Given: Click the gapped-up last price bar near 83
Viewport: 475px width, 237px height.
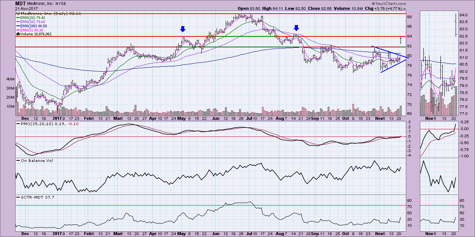Looking at the screenshot, I should click(400, 40).
